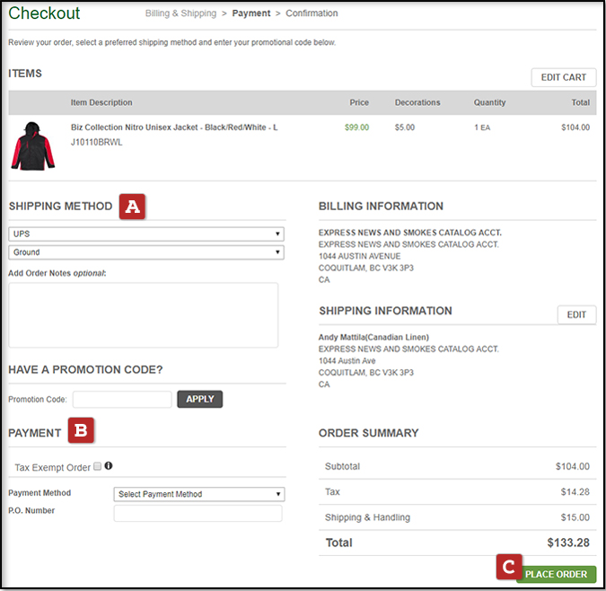Open the UPS shipping carrier dropdown
Viewport: 606px width, 591px height.
click(x=146, y=234)
